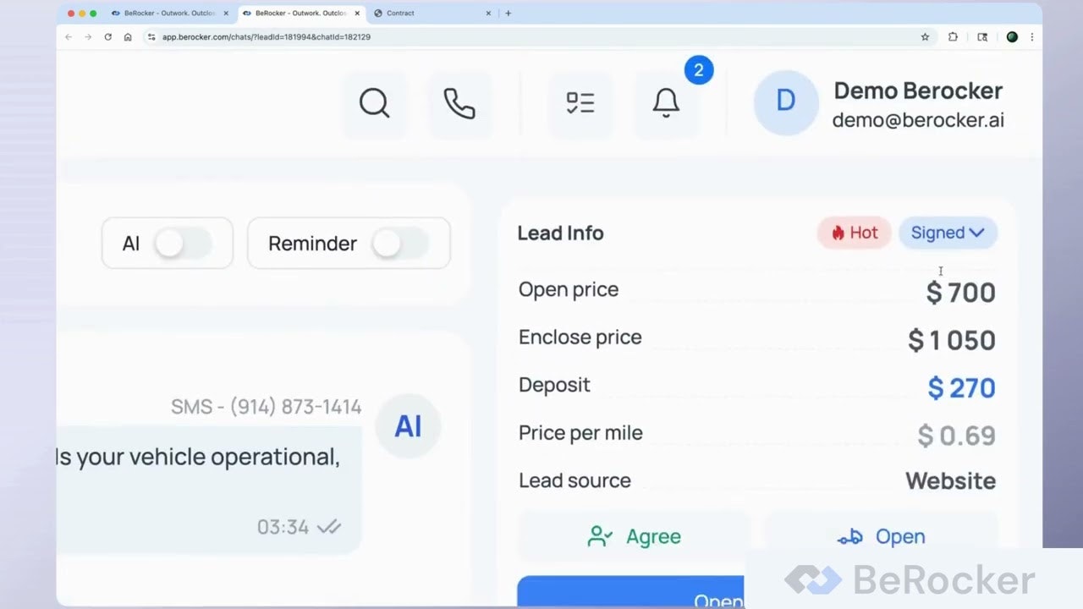This screenshot has height=609, width=1083.
Task: Click the truck icon beside Open
Action: 849,536
